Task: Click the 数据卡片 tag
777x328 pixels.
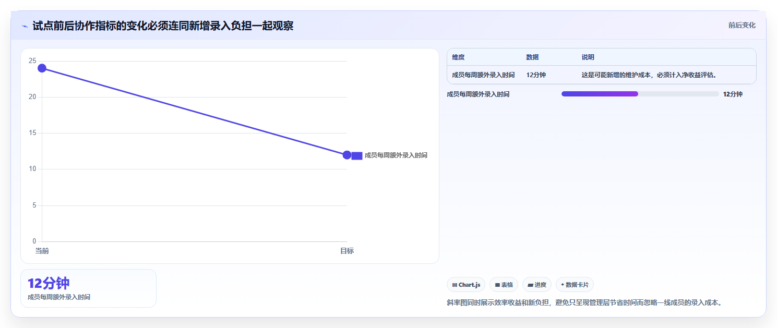Action: click(575, 285)
